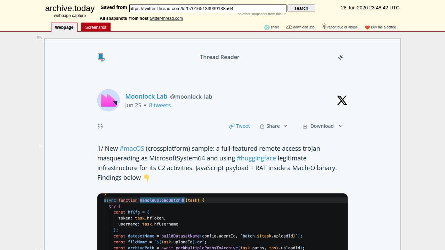Open the twitter-thread.com host link
Viewport: 445px width, 250px height.
[x=166, y=18]
